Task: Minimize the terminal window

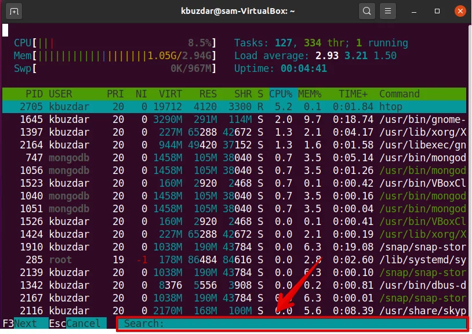Action: click(x=414, y=12)
